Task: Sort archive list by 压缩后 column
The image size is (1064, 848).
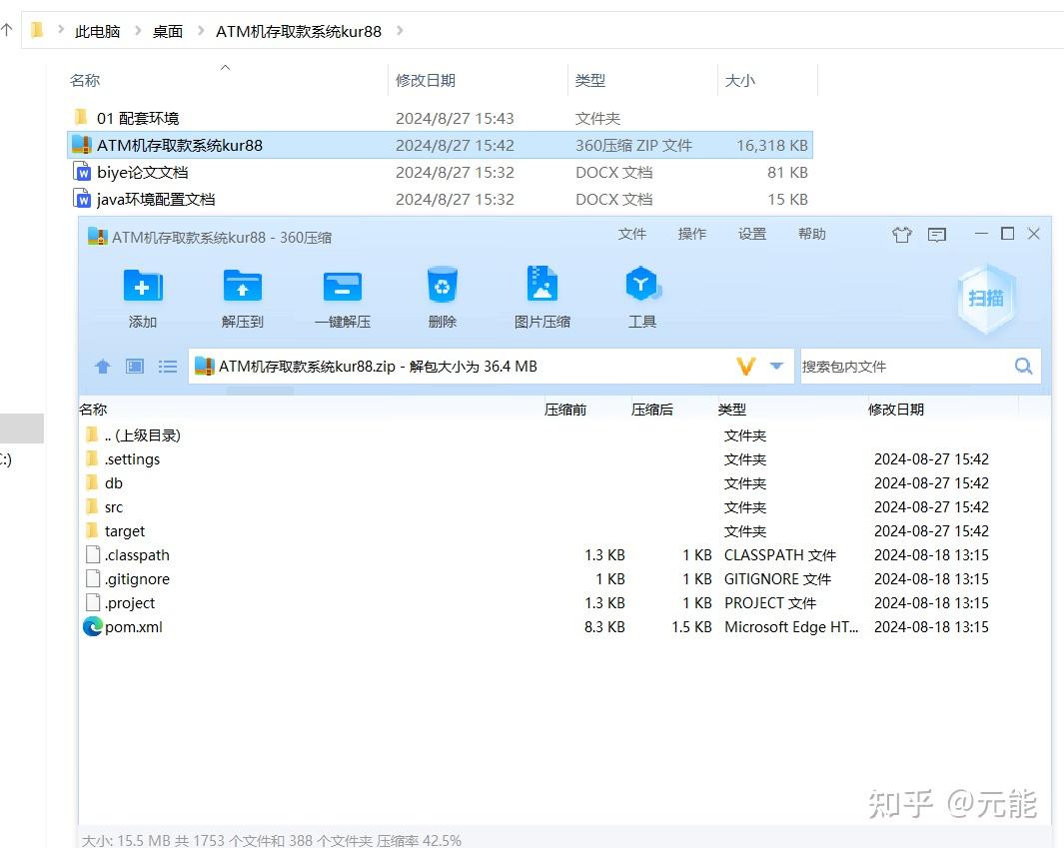Action: 652,410
